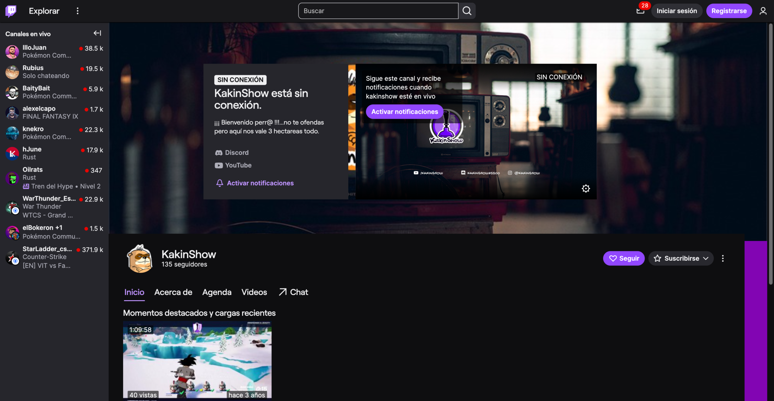This screenshot has height=401, width=774.
Task: Open the Videos tab
Action: pyautogui.click(x=254, y=292)
